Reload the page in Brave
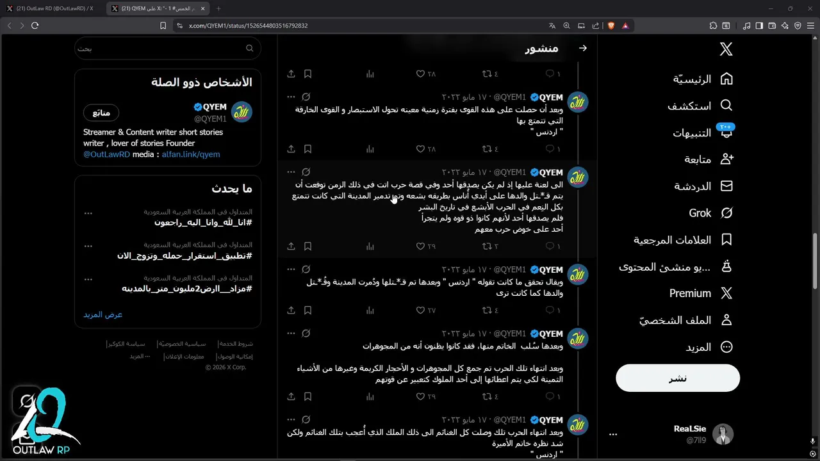Viewport: 820px width, 461px height. click(35, 26)
